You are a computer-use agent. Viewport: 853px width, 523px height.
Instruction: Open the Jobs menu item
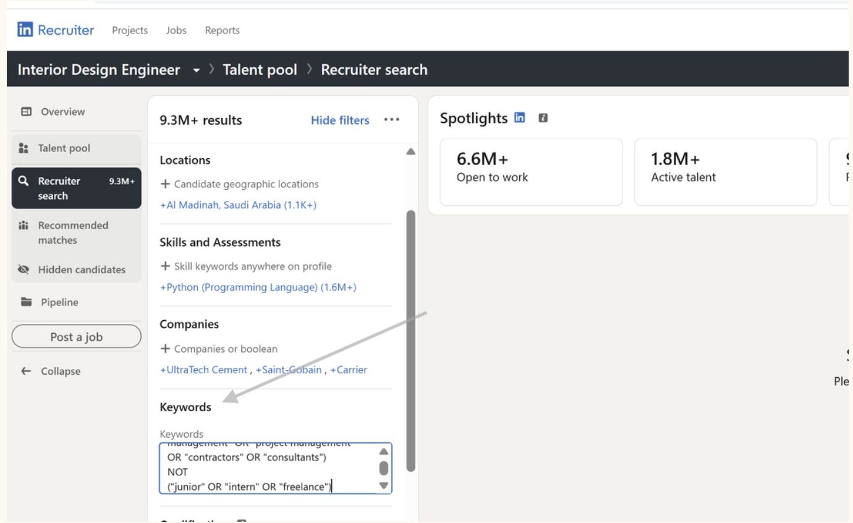click(177, 30)
